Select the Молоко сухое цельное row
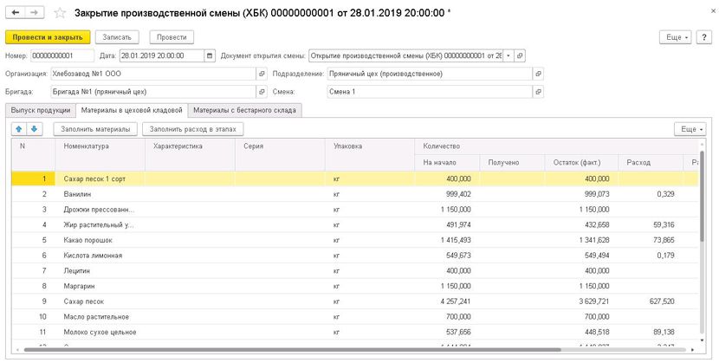This screenshot has width=719, height=363. tap(355, 333)
